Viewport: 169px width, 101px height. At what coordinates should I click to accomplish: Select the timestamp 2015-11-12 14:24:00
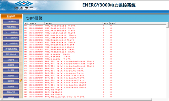coord(36,68)
